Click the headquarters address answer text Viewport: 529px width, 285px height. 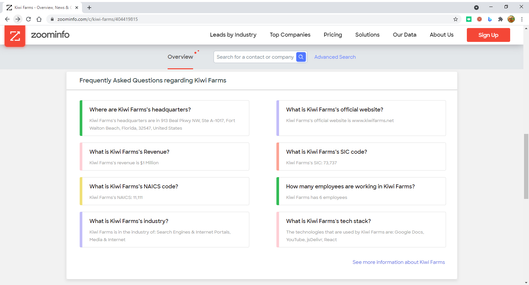click(x=162, y=124)
